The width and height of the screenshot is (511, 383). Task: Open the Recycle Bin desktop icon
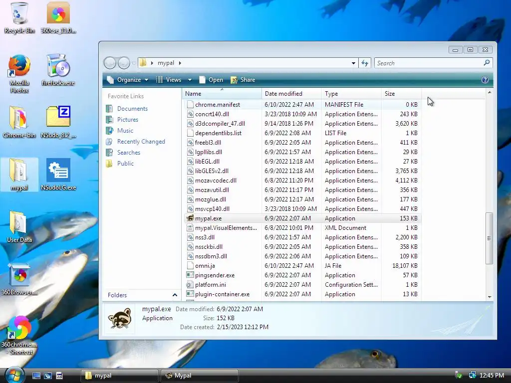[19, 17]
